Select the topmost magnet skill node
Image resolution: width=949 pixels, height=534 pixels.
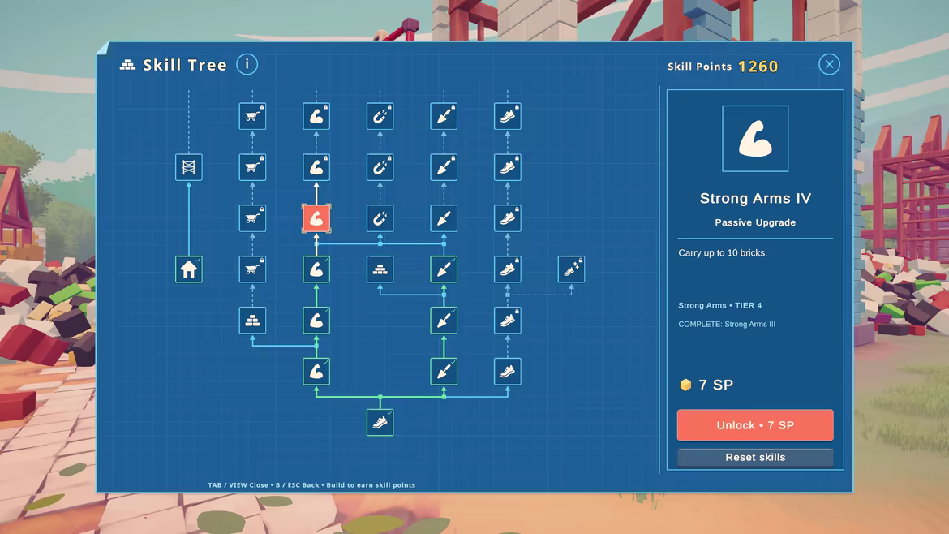[x=380, y=116]
